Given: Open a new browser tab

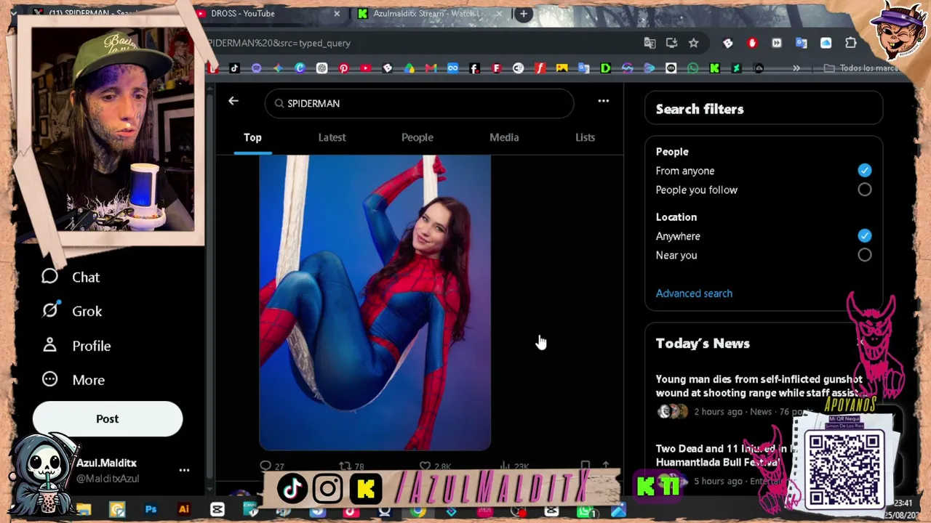Looking at the screenshot, I should click(x=523, y=13).
